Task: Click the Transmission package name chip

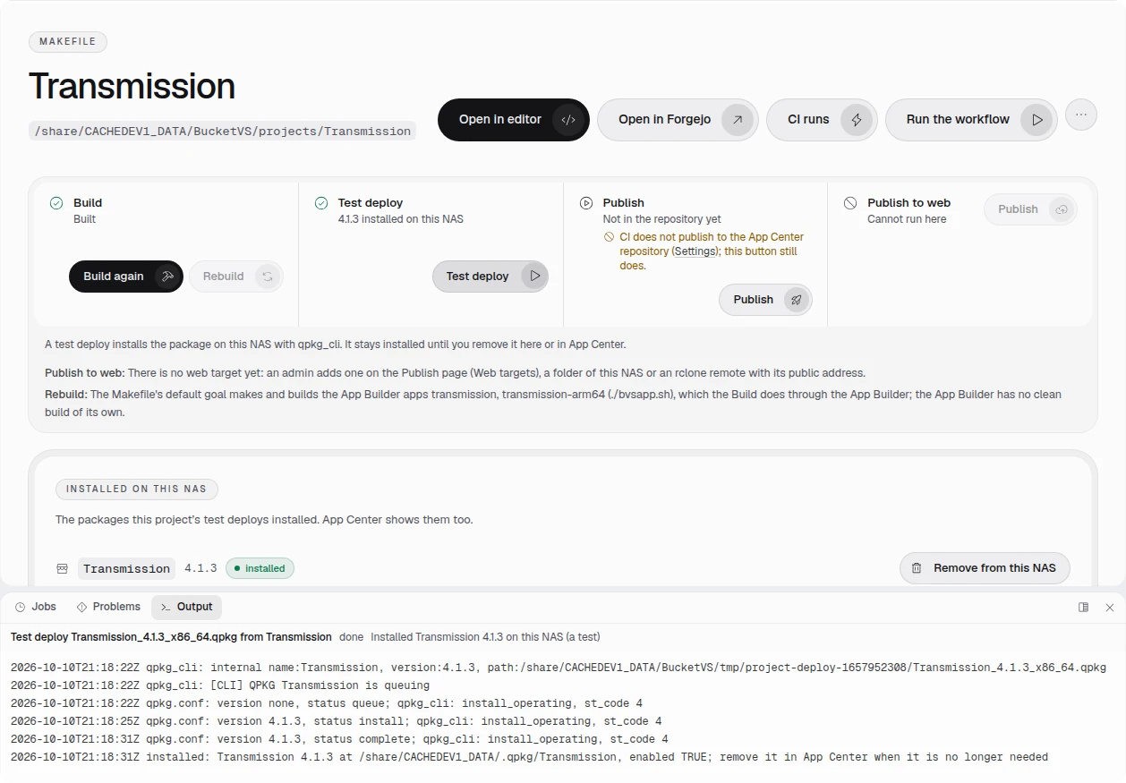Action: click(126, 568)
